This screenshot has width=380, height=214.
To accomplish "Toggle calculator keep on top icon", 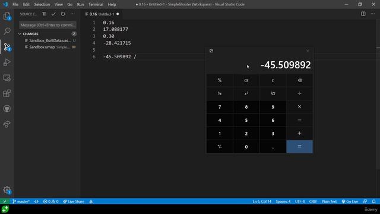I will tap(211, 51).
